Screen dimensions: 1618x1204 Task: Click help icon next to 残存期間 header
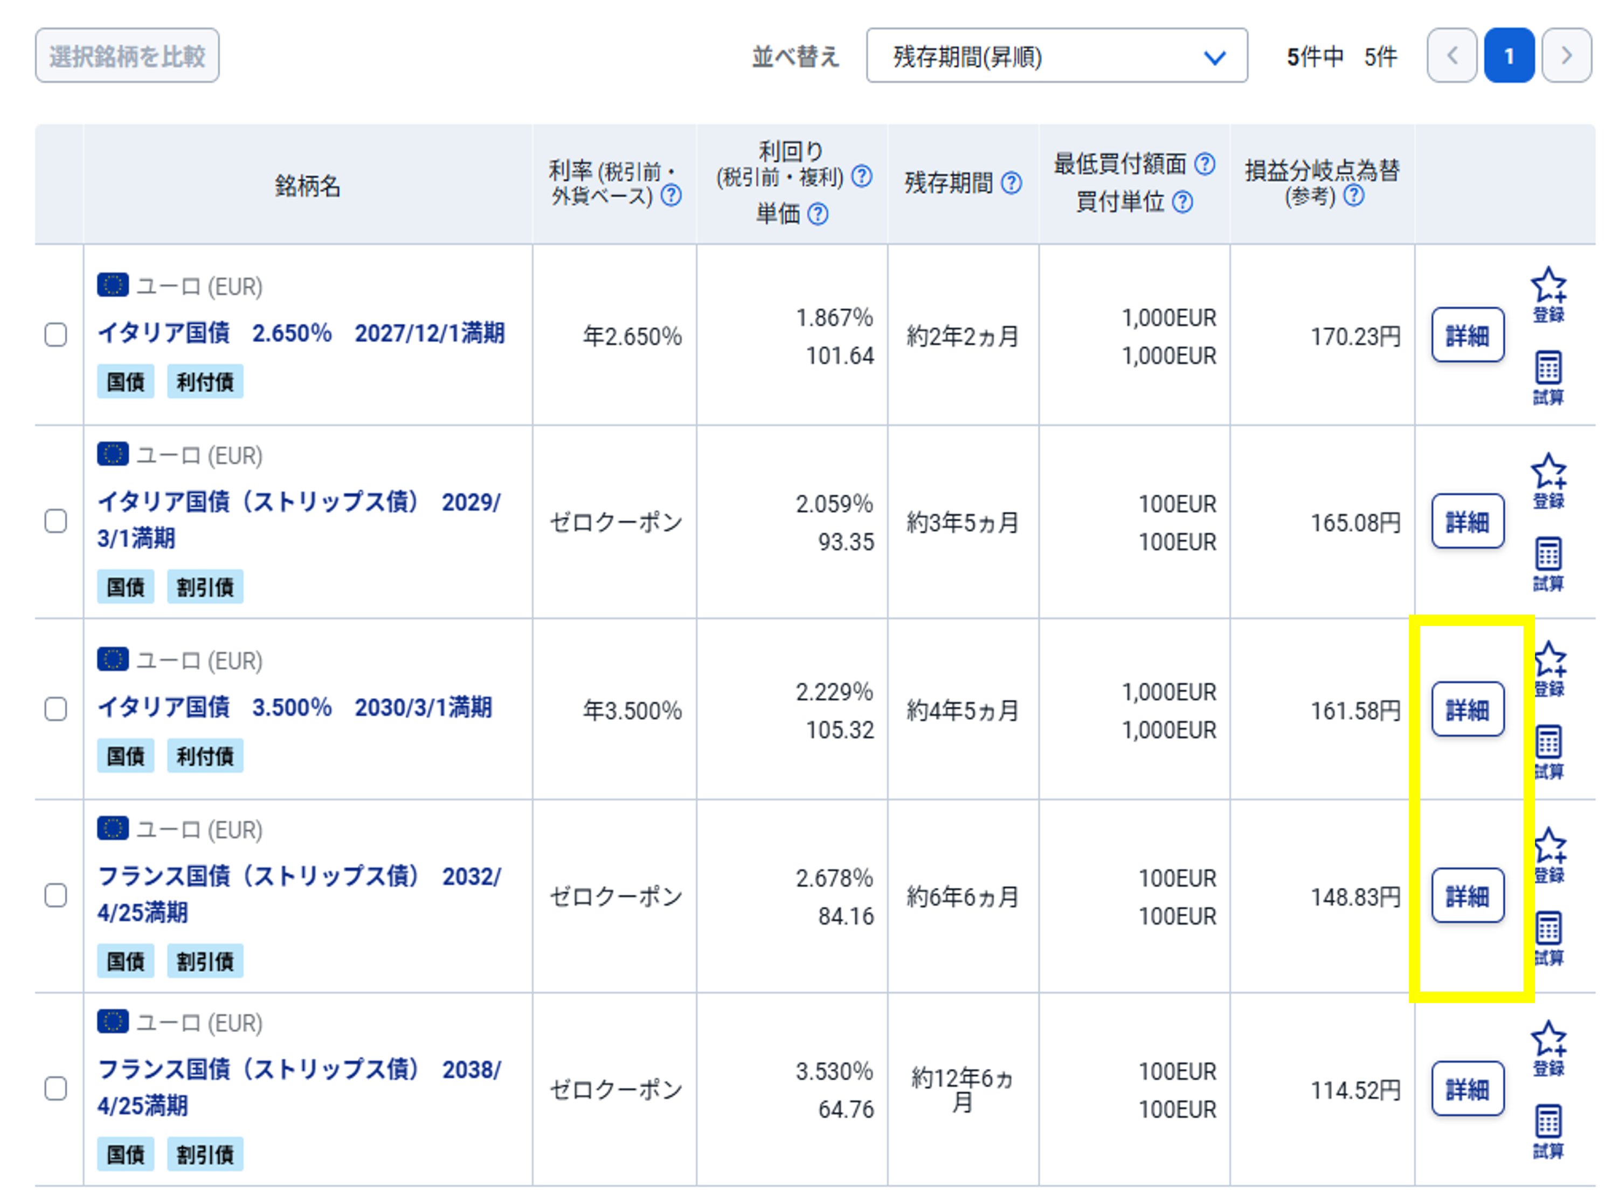tap(1011, 182)
